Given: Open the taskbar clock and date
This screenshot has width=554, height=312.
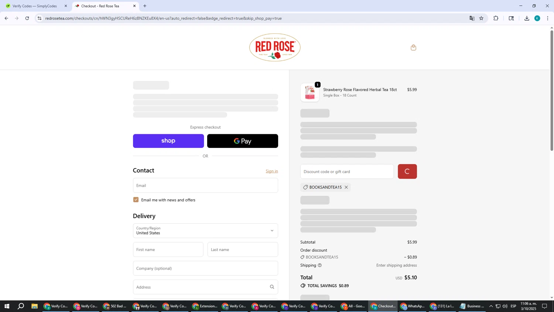Looking at the screenshot, I should (529, 306).
